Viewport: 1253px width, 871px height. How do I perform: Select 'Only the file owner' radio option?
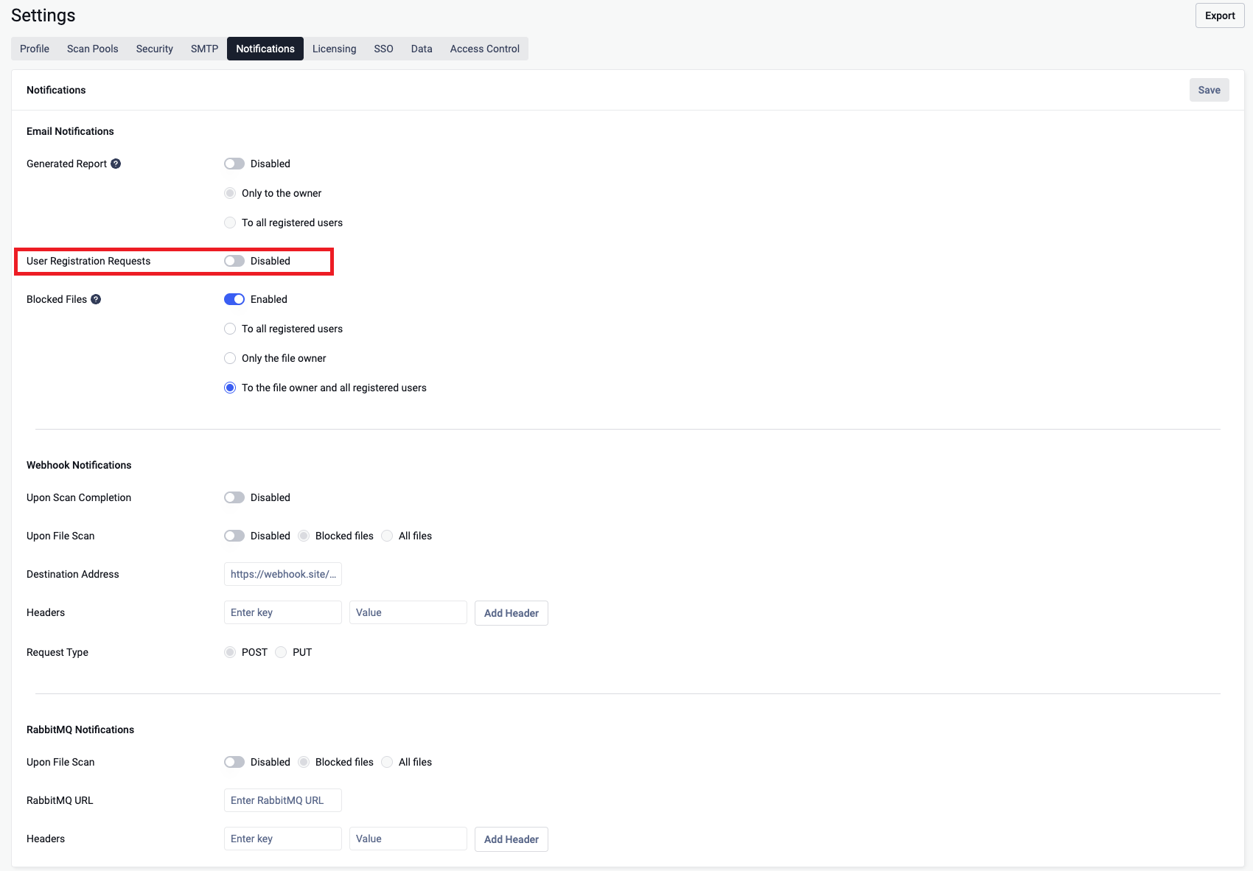(x=230, y=358)
